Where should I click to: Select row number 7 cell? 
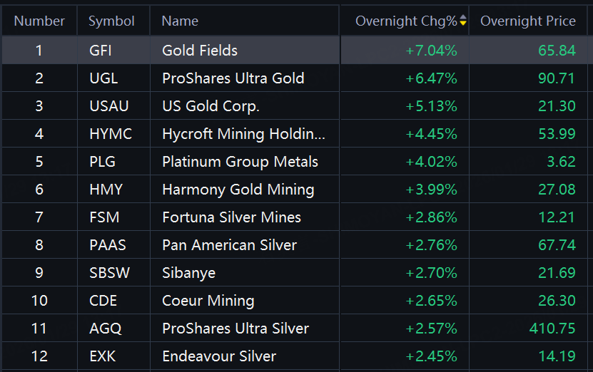[x=39, y=217]
